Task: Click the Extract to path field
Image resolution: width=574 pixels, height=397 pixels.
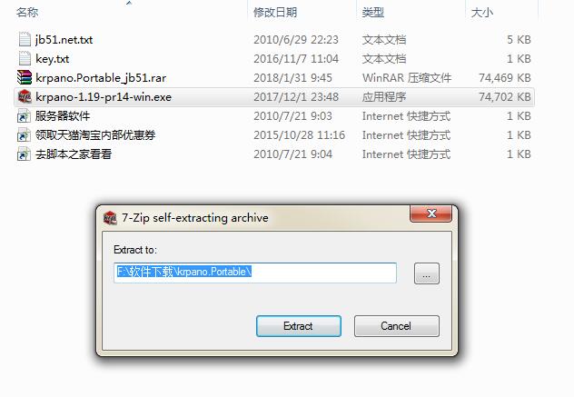Action: [x=255, y=273]
